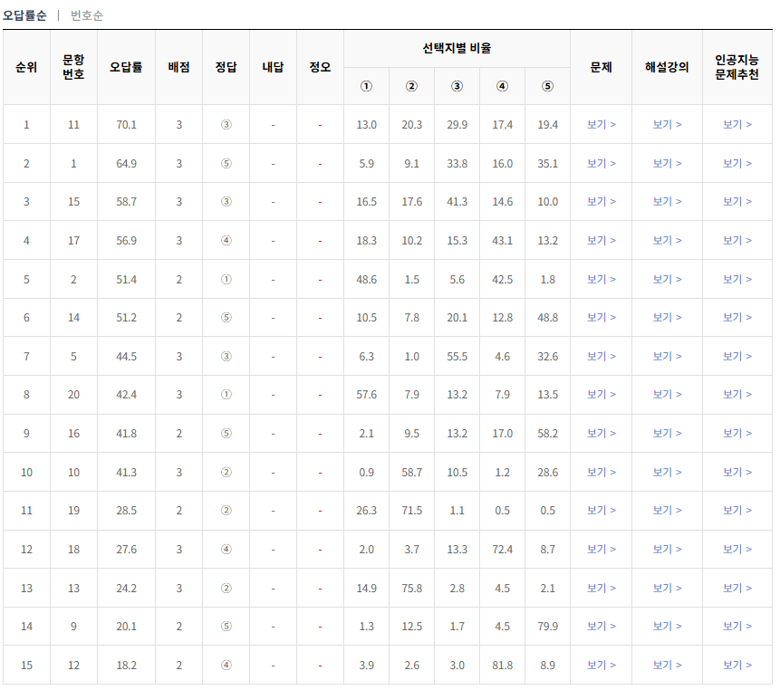This screenshot has width=780, height=690.
Task: Open 문제 보기 for question 11
Action: click(601, 125)
